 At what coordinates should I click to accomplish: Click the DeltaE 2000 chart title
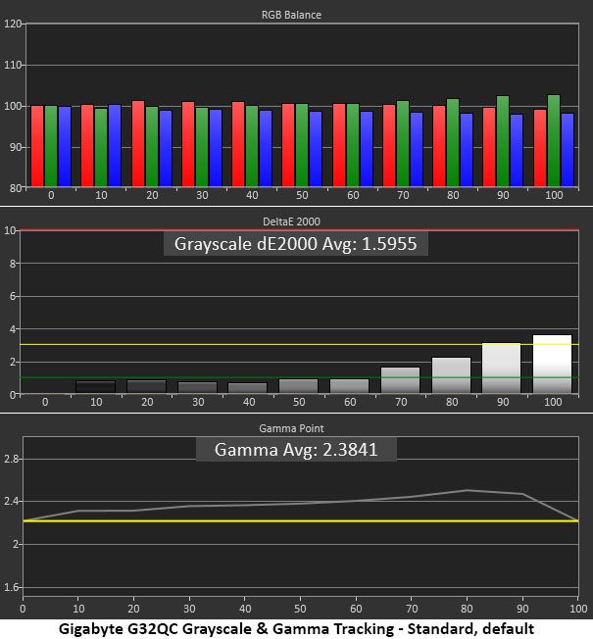click(291, 221)
